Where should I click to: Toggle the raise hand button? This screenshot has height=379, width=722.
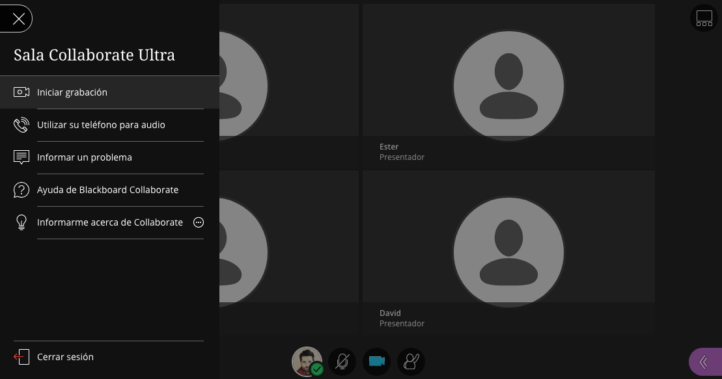(x=411, y=361)
